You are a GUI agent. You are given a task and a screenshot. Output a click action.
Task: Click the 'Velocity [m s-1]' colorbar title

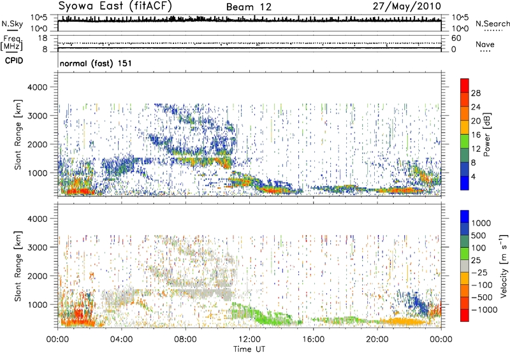(504, 266)
